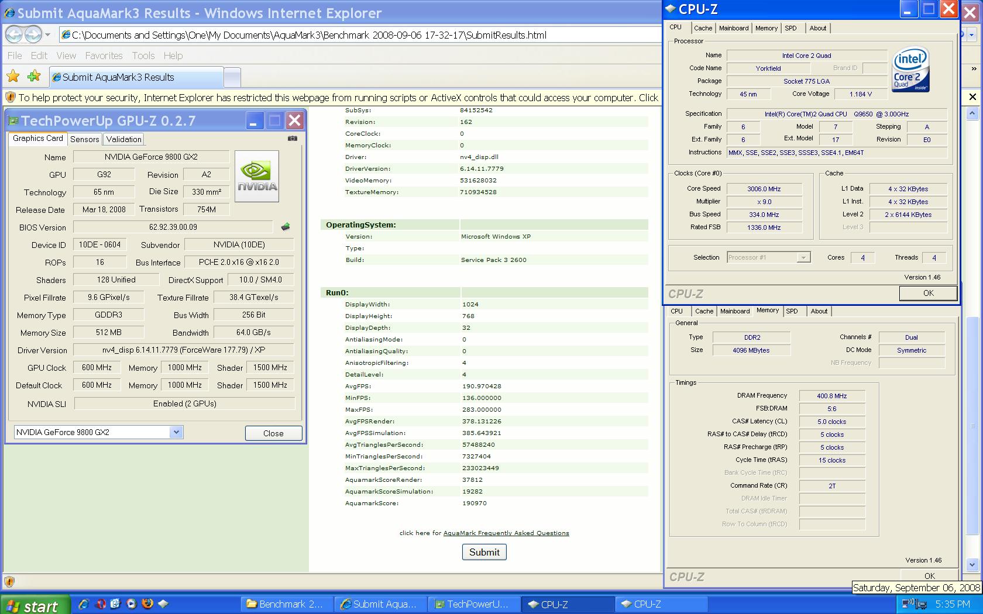Open the IE File menu

[15, 56]
